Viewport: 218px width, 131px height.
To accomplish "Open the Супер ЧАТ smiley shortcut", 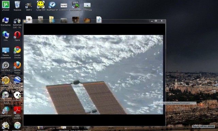I will 41,6.
